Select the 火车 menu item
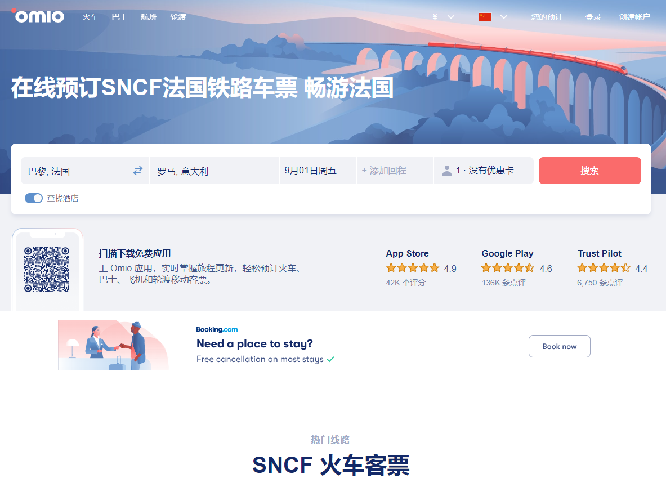Screen dimensions: 666x483 tap(90, 17)
